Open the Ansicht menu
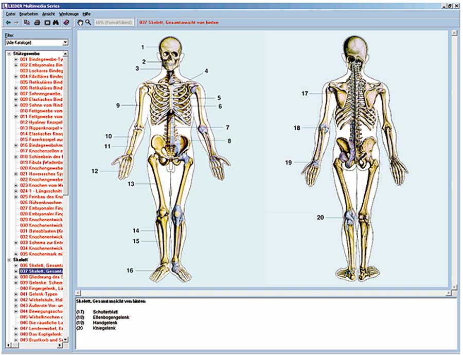 (49, 14)
